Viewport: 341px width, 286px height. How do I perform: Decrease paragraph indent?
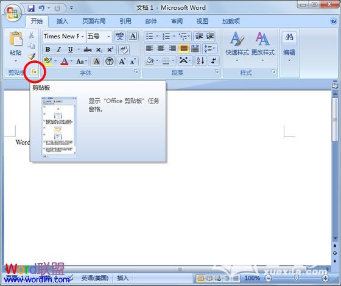199,36
